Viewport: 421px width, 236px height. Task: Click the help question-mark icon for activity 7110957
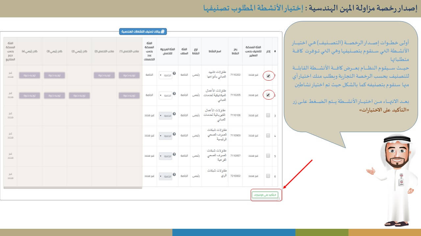(174, 154)
